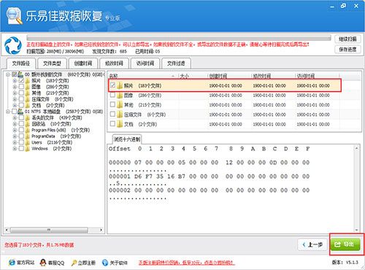Go back with the 上一步 button
This screenshot has height=270, width=365.
312,244
